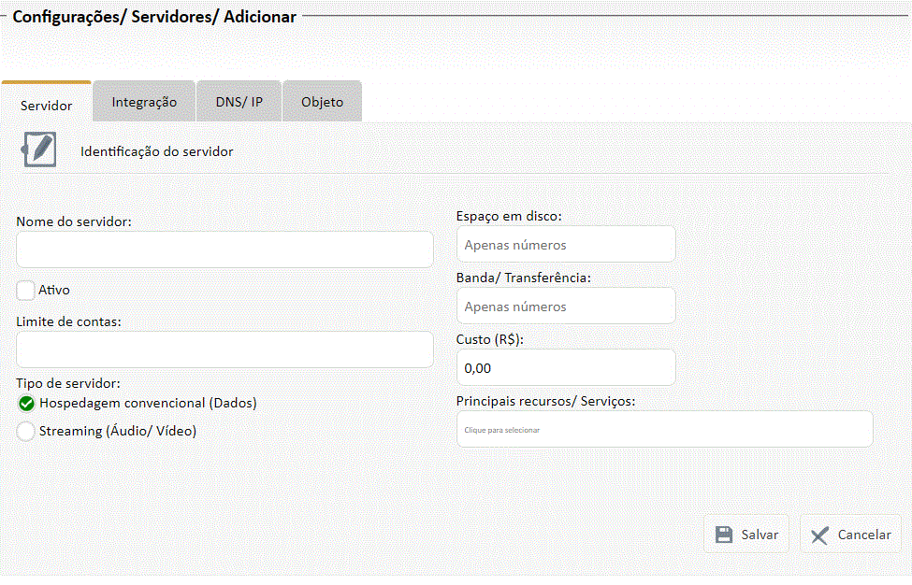Select the Custo (R$) value field
This screenshot has width=912, height=585.
click(565, 367)
